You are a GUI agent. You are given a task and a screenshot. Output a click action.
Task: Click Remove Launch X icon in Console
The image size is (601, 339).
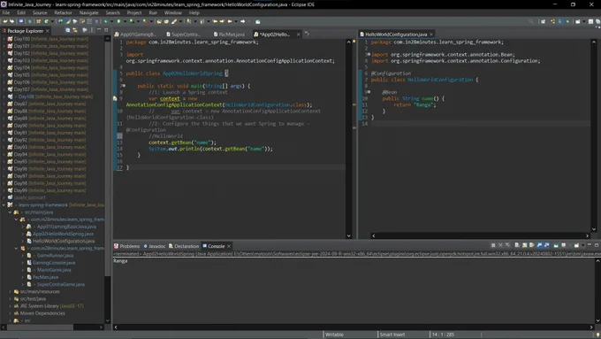coord(500,245)
